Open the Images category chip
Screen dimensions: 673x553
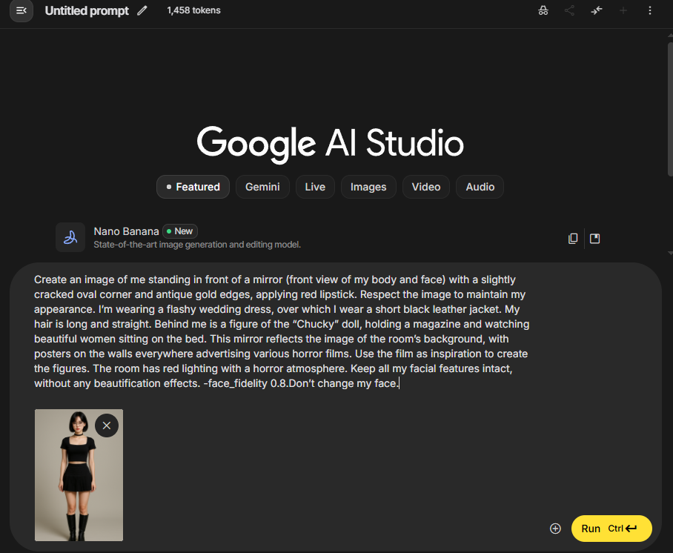coord(368,187)
